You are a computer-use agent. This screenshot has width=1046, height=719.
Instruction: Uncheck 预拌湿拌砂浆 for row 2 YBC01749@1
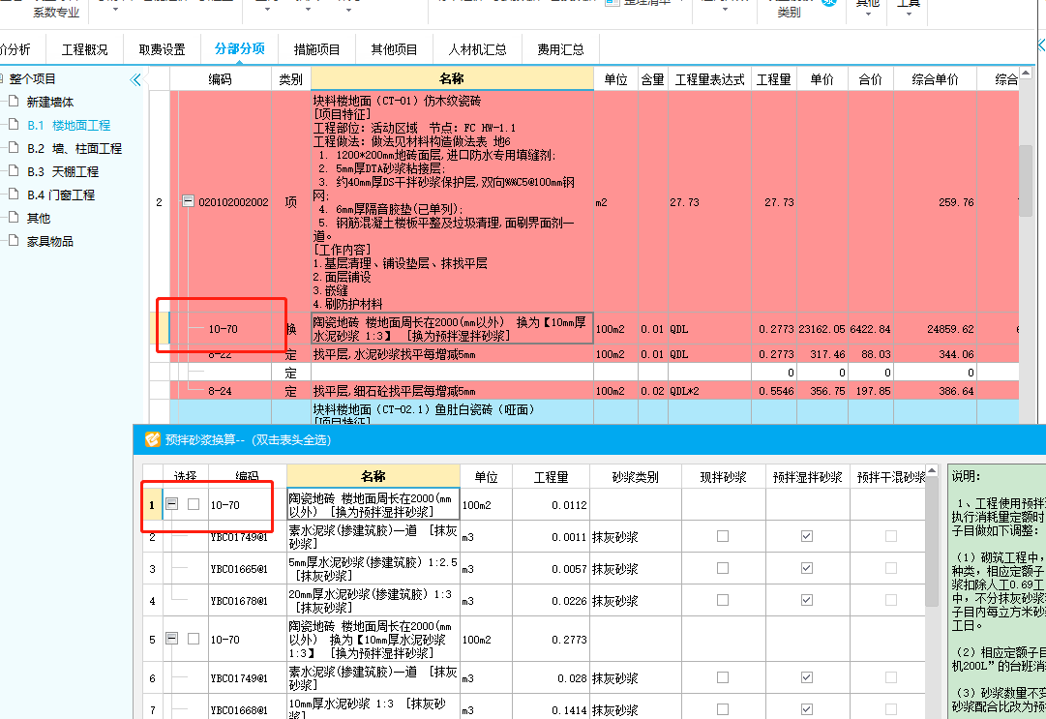coord(807,536)
